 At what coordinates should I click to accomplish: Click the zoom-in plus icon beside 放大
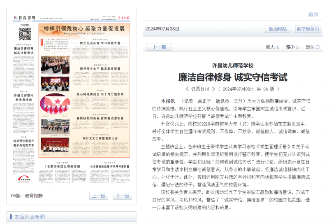click(278, 47)
